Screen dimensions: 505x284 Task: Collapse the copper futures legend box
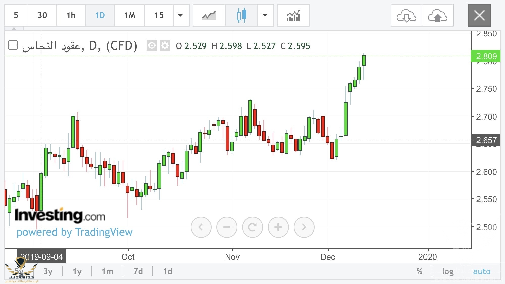click(13, 45)
